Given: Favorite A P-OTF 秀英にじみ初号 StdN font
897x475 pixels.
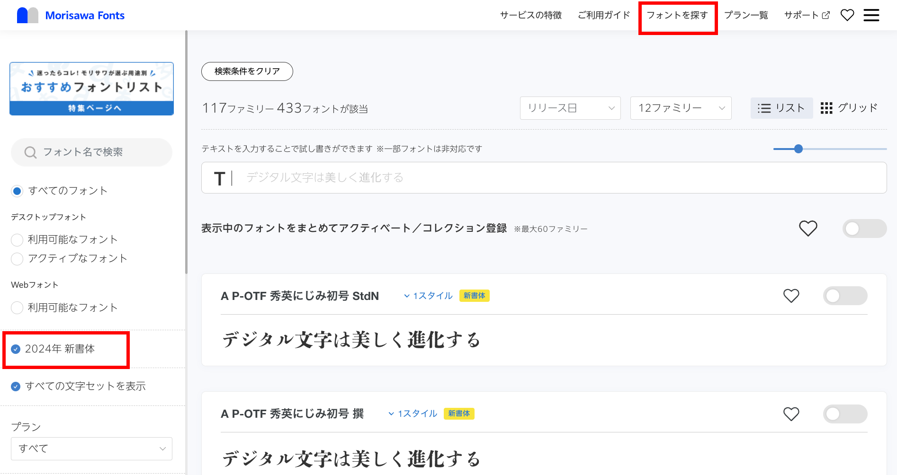Looking at the screenshot, I should tap(791, 296).
